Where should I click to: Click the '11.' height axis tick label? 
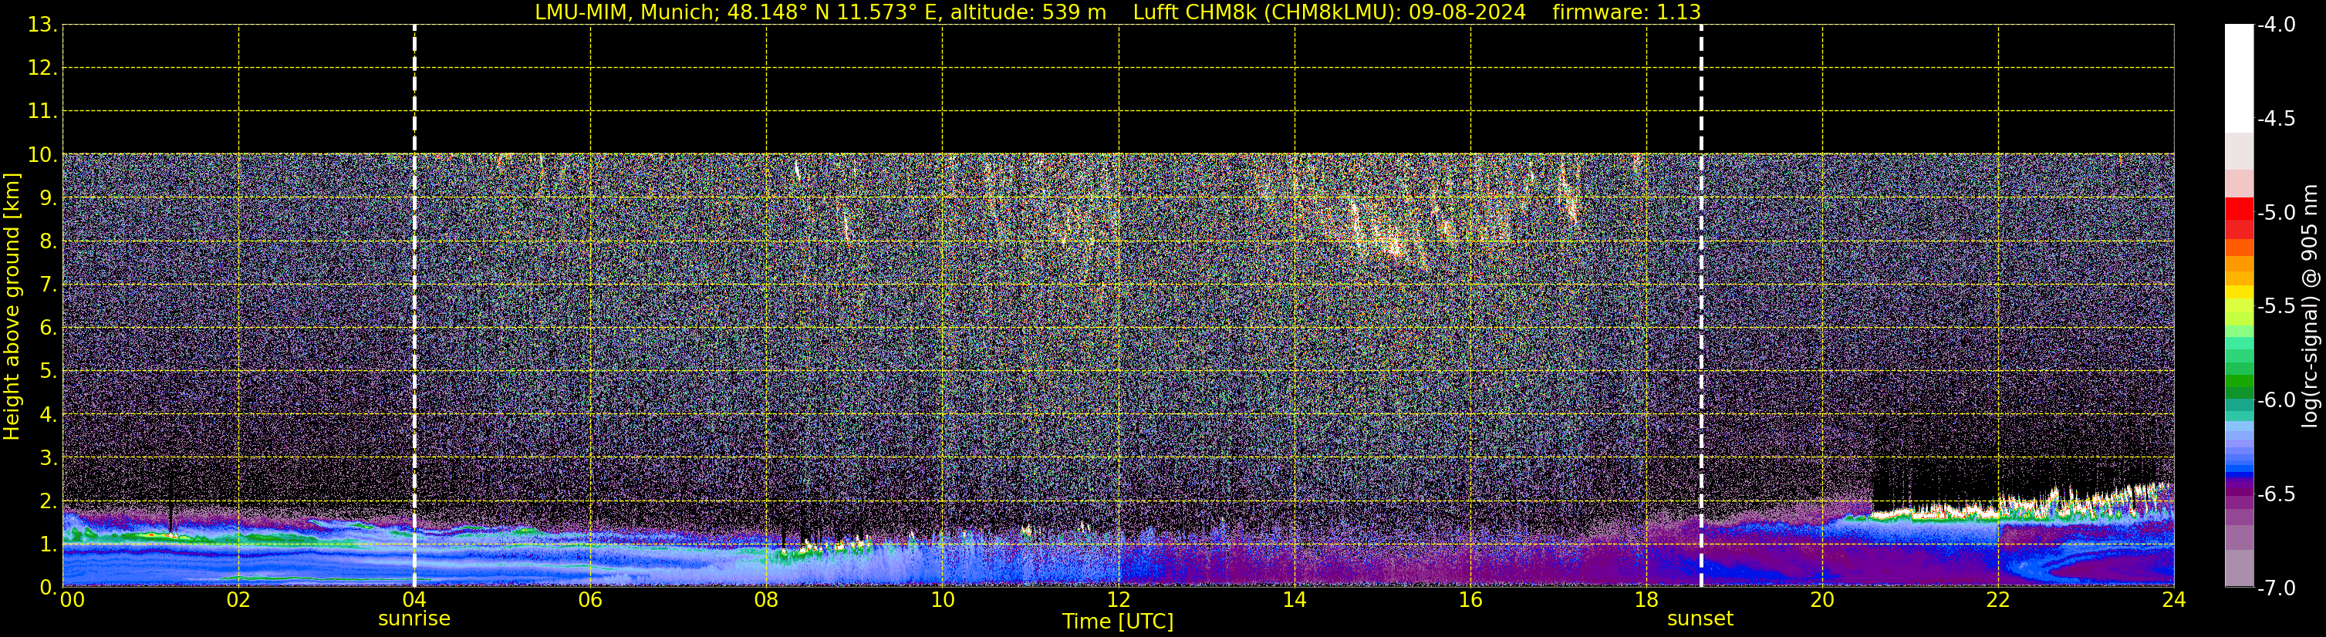click(x=42, y=112)
